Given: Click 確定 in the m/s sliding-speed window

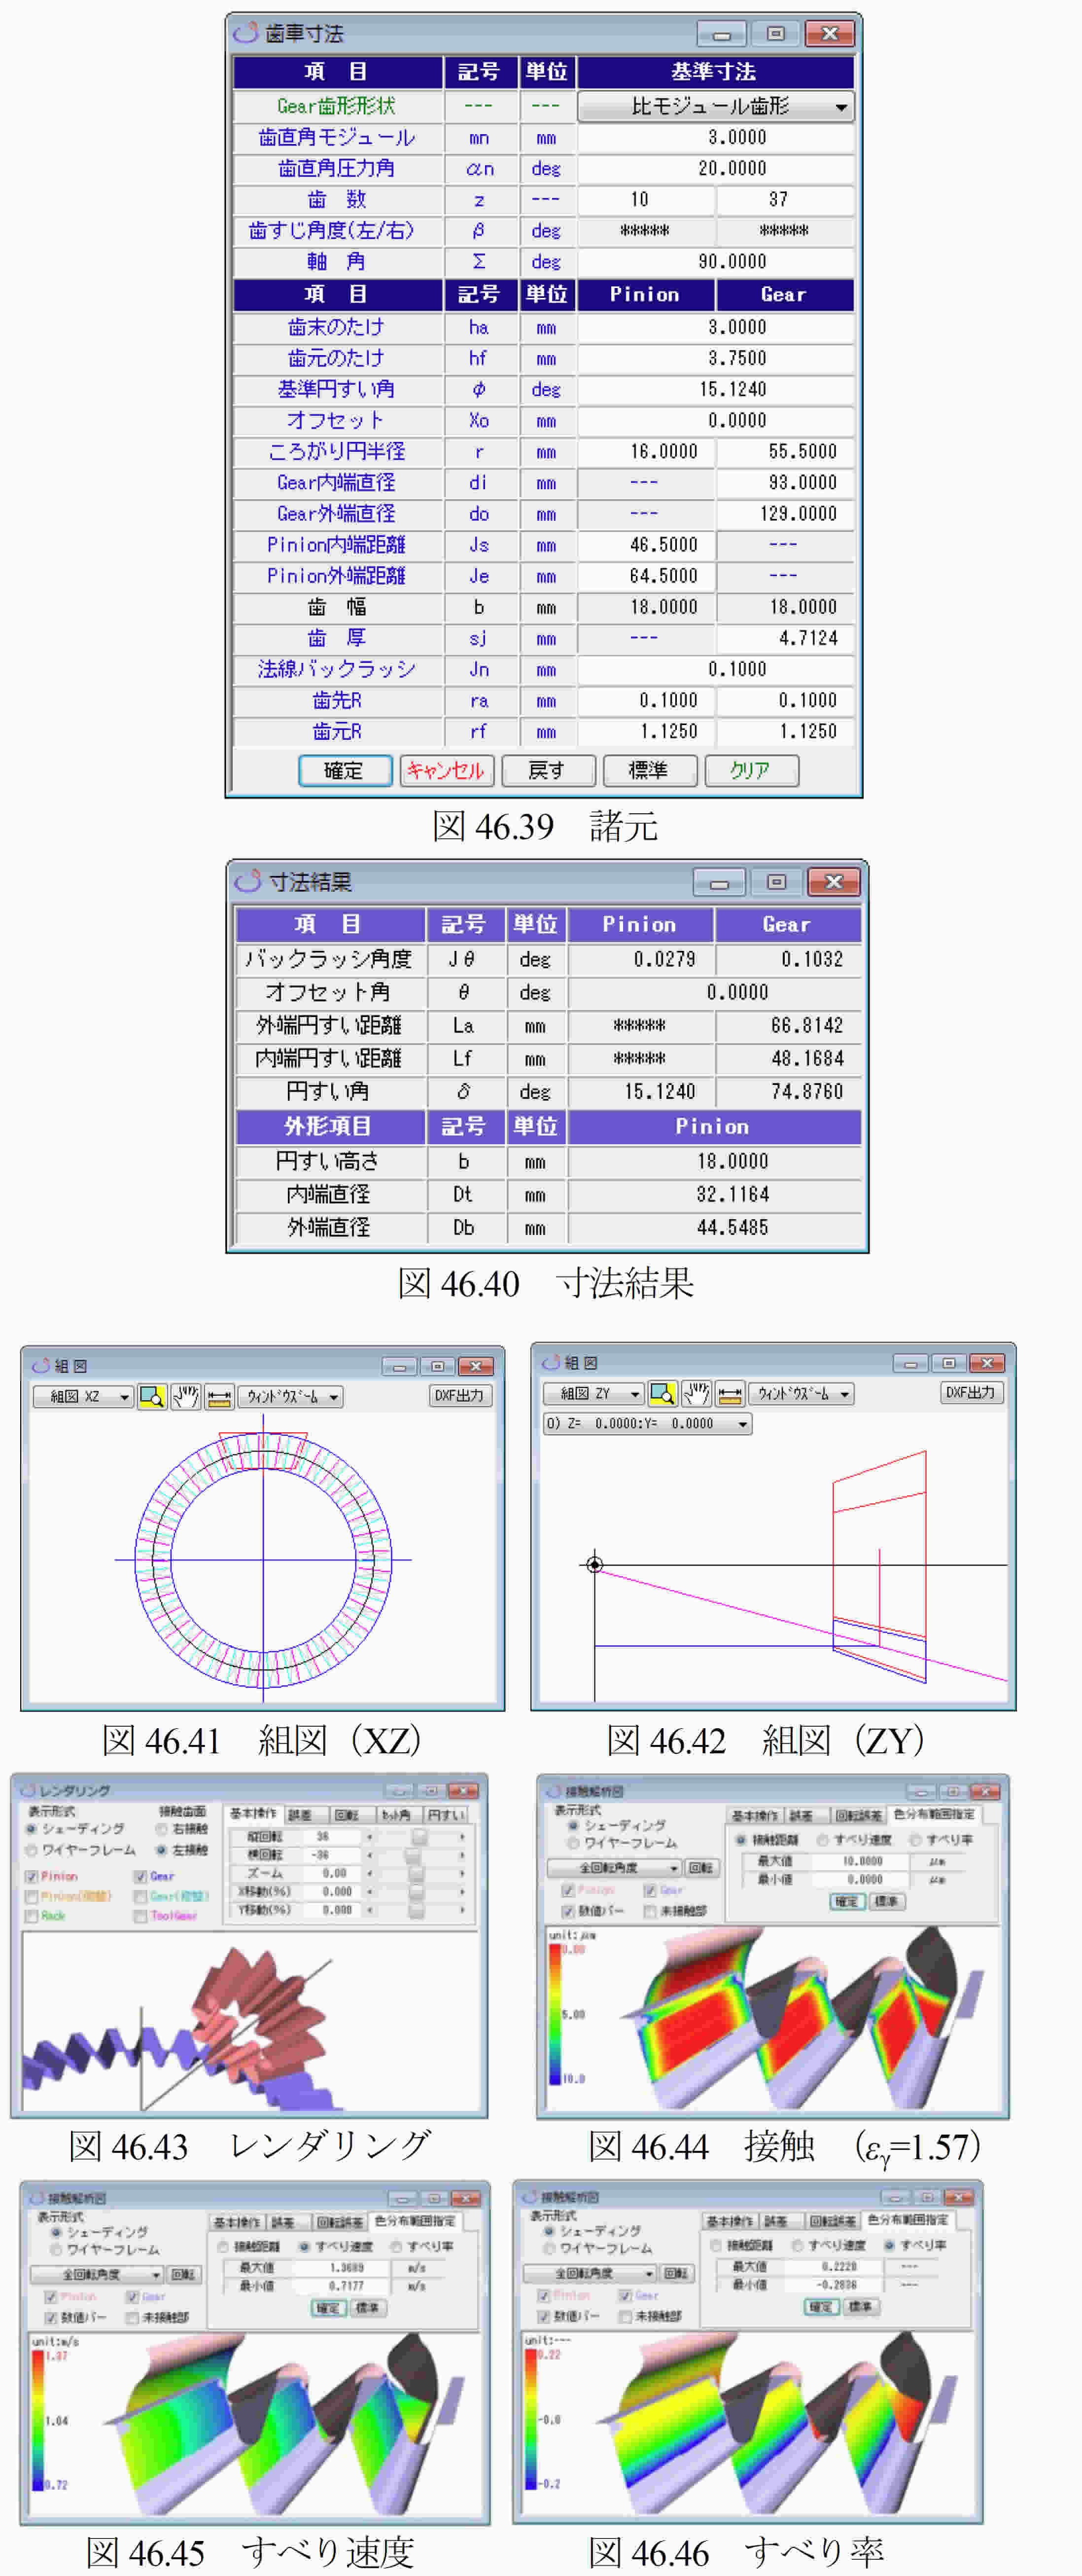Looking at the screenshot, I should click(328, 2308).
